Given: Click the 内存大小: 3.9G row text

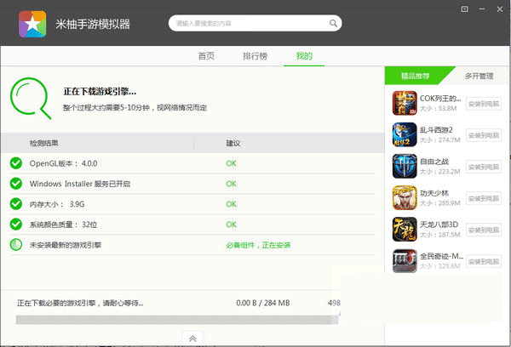Looking at the screenshot, I should (57, 204).
